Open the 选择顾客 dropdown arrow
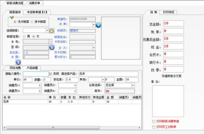The width and height of the screenshot is (204, 134). [x=47, y=30]
